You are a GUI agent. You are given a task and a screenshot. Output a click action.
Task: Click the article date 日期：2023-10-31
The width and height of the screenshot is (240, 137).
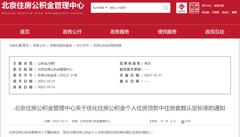56,121
